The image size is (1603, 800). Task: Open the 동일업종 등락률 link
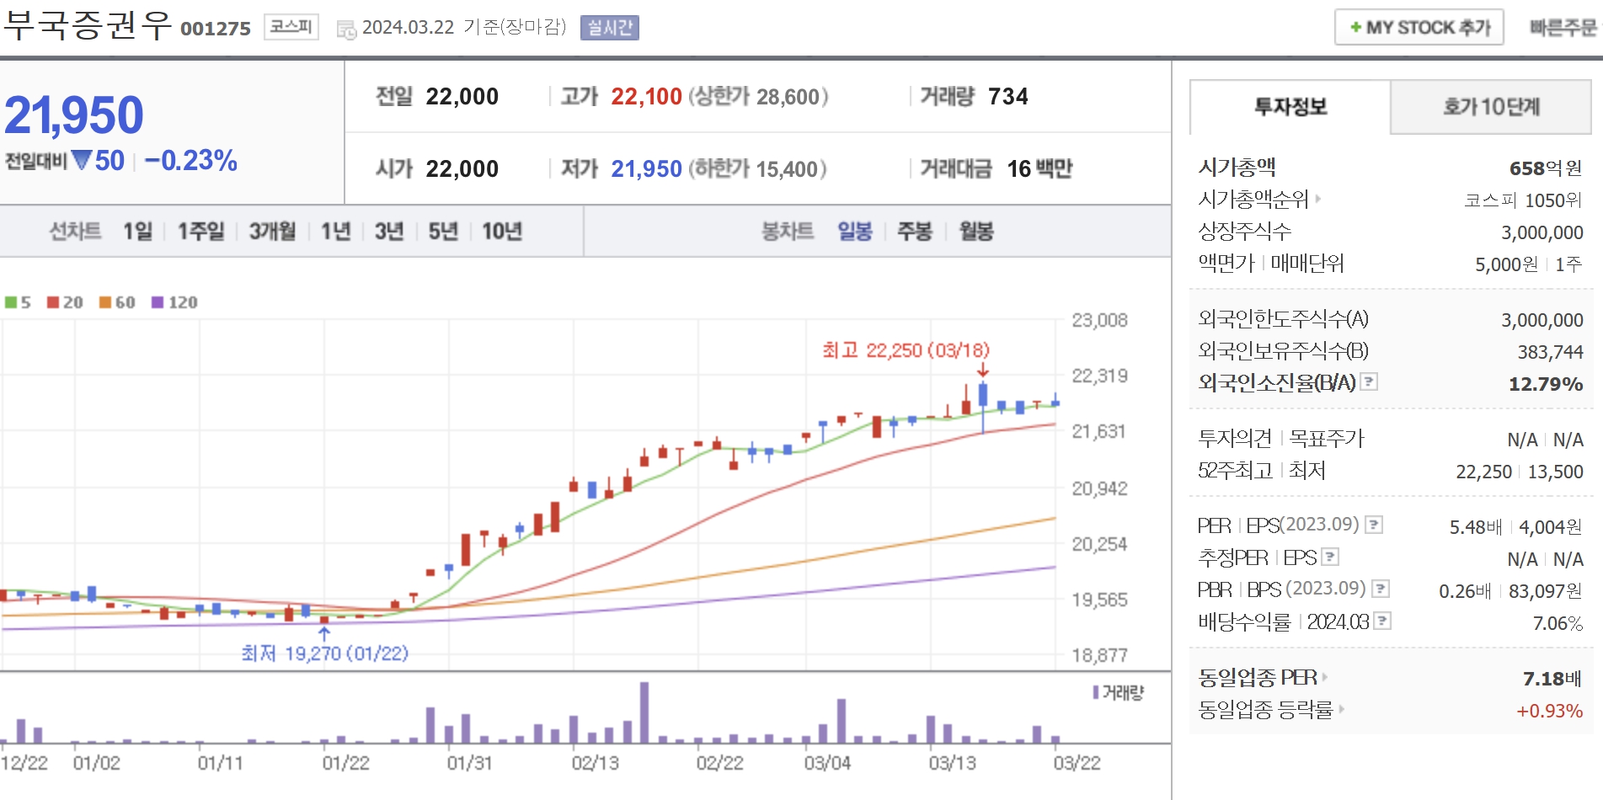[1266, 710]
